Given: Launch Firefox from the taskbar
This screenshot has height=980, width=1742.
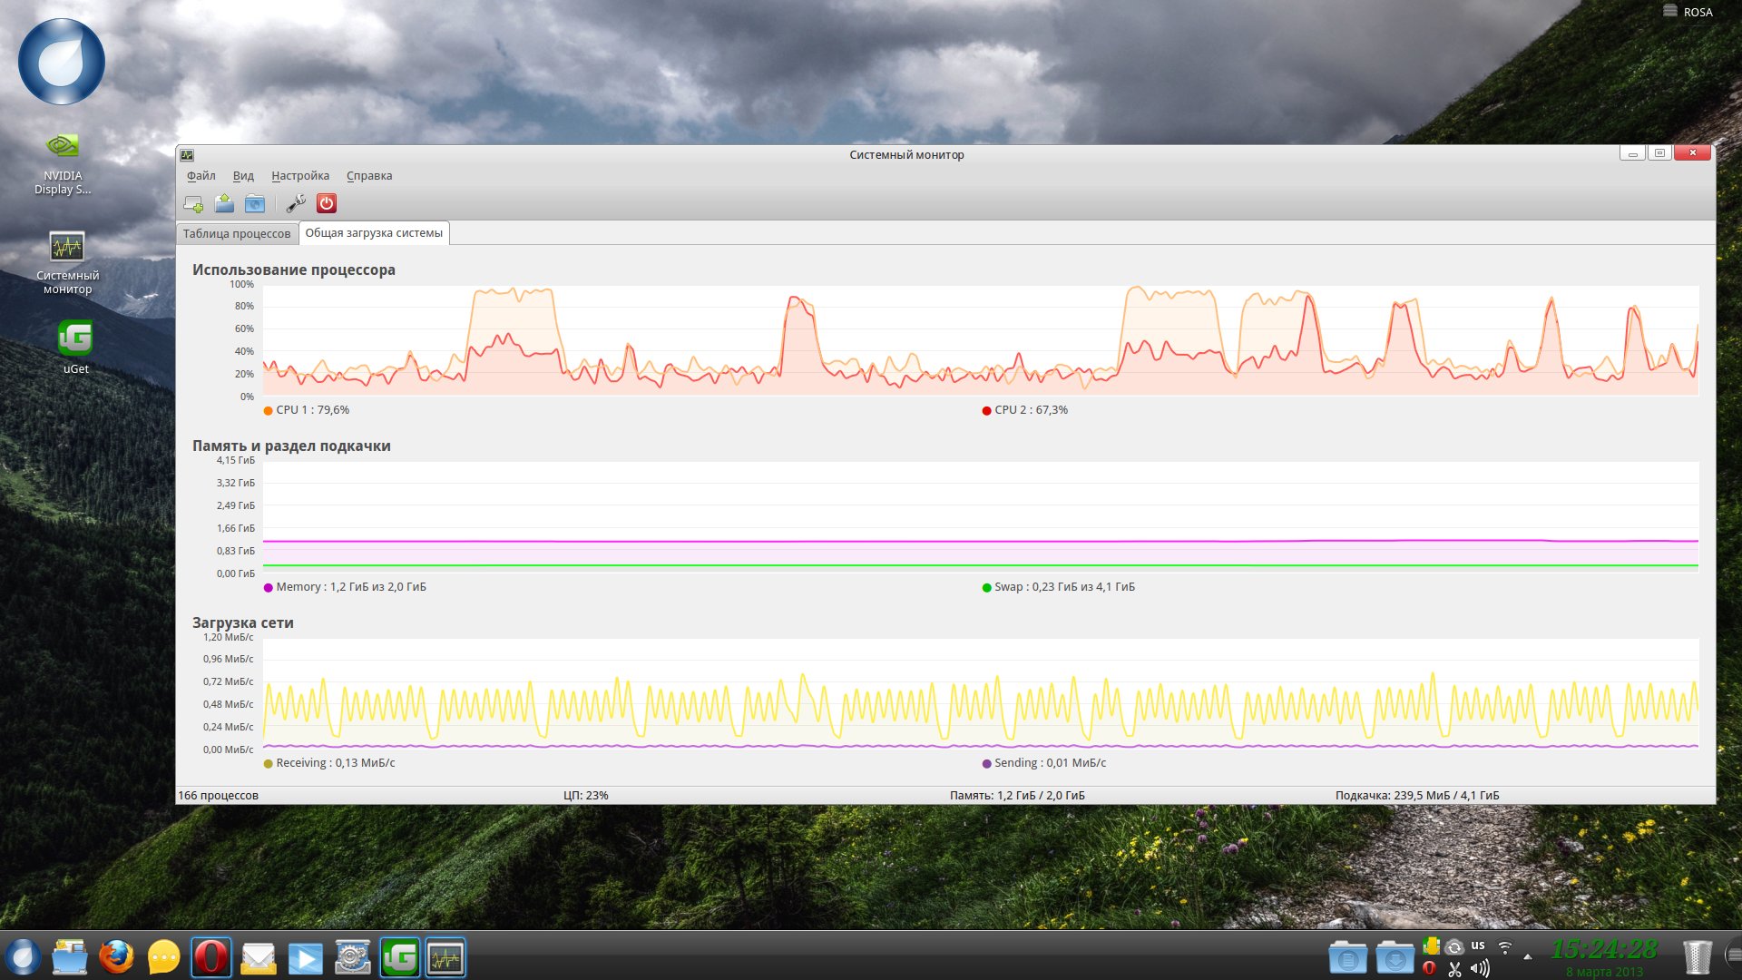Looking at the screenshot, I should (x=116, y=957).
